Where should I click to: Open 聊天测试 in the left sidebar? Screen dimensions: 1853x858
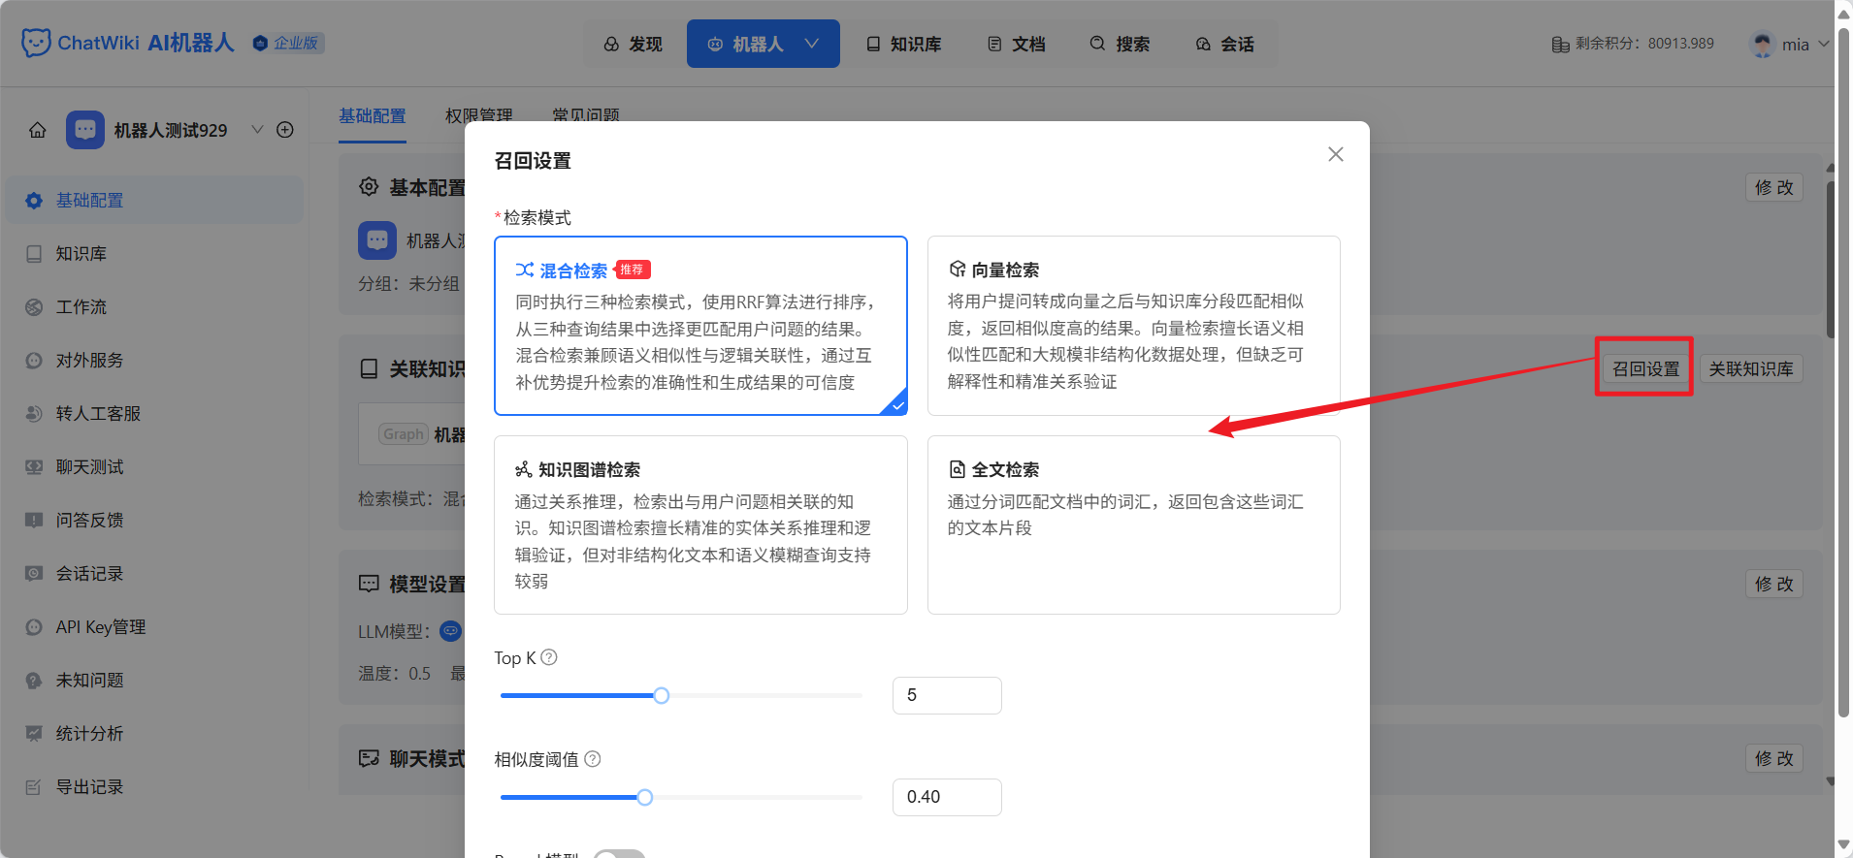click(154, 466)
